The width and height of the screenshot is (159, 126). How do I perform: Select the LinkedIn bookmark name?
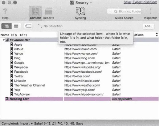tap(20, 81)
